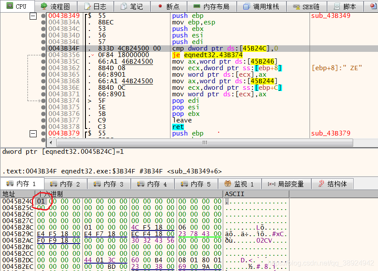This screenshot has width=378, height=271.
Task: Open the 局部变量 locals tab
Action: [286, 184]
